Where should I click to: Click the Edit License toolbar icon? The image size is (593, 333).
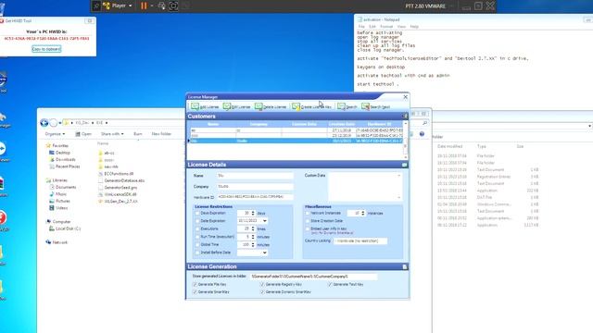click(226, 106)
